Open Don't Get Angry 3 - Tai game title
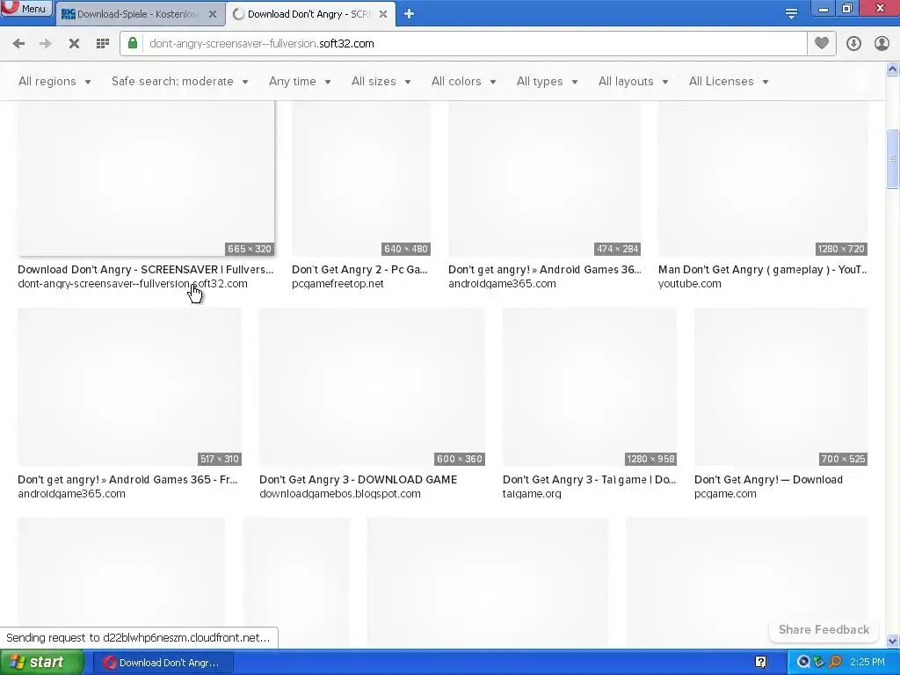 (x=590, y=479)
